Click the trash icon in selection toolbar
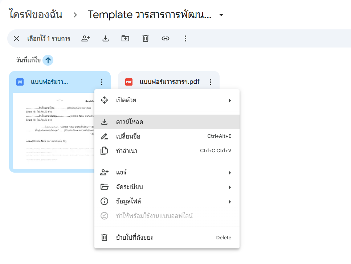Viewport: 351px width, 264px height. 146,38
